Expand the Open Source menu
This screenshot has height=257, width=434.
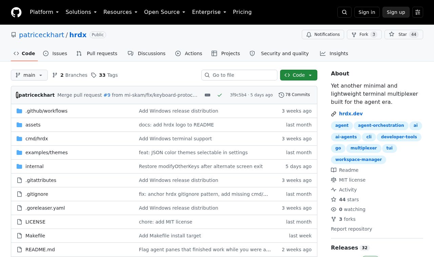(165, 12)
